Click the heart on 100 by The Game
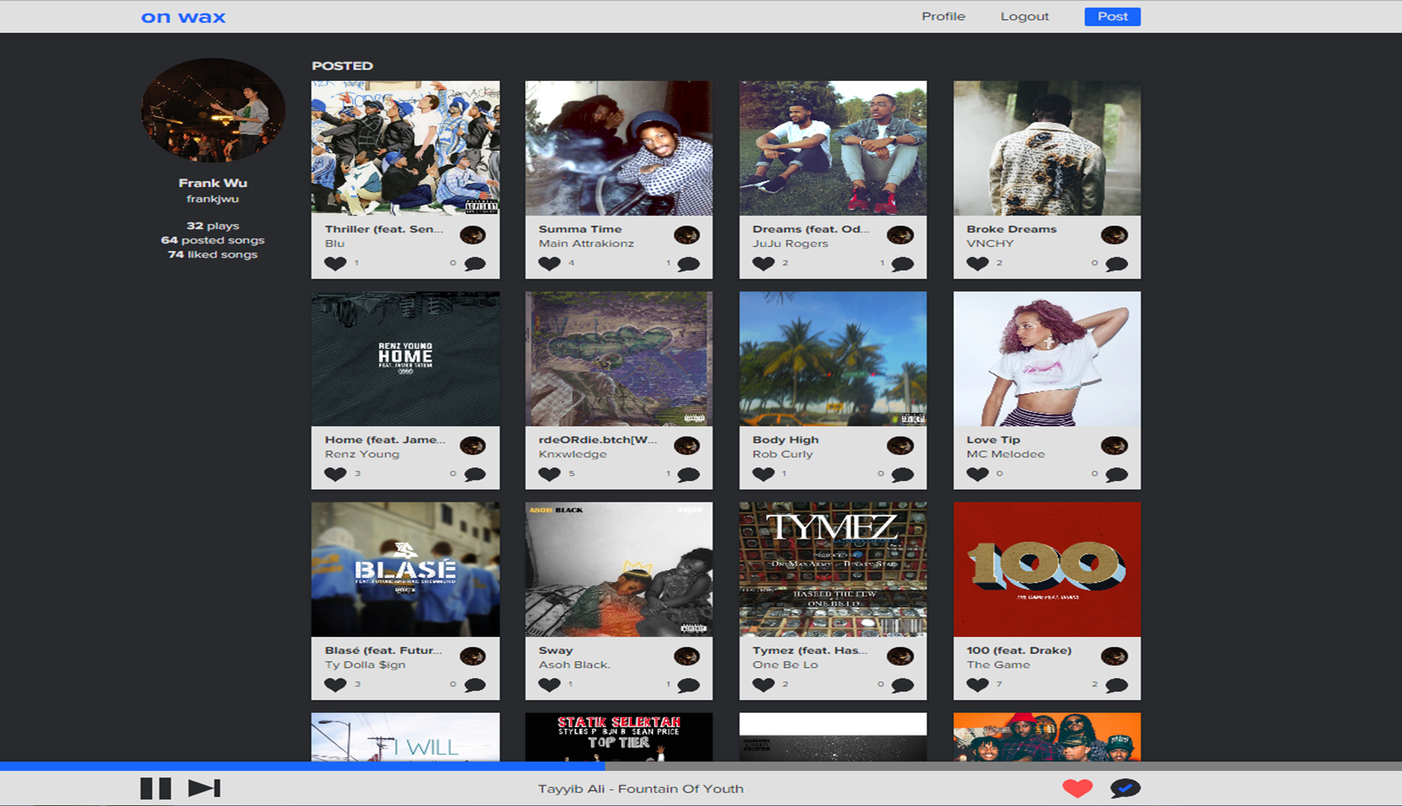The image size is (1402, 806). (977, 685)
